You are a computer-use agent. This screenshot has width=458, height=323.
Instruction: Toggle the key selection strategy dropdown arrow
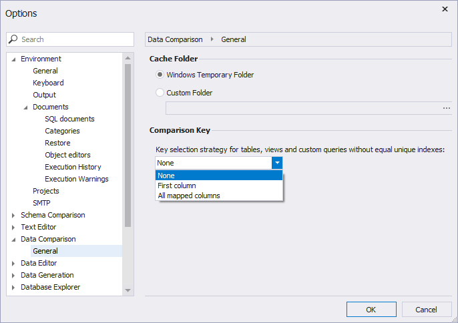[x=277, y=163]
